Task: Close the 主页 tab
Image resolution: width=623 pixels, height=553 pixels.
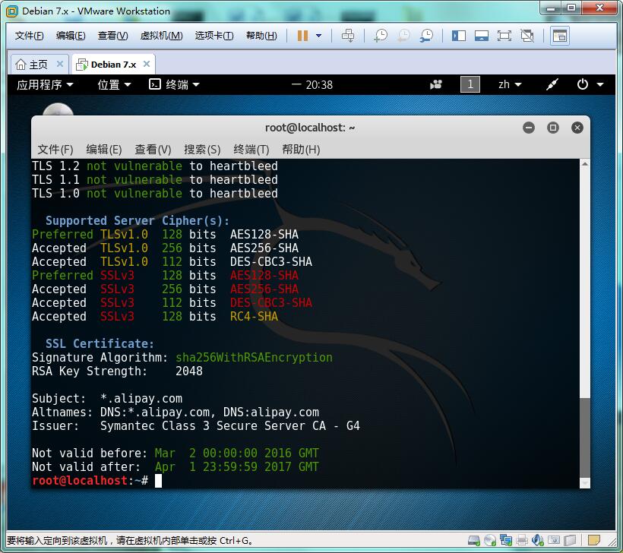Action: point(60,64)
